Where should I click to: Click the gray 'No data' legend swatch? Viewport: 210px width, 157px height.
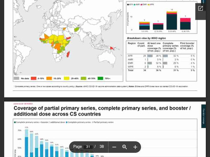click(x=16, y=78)
